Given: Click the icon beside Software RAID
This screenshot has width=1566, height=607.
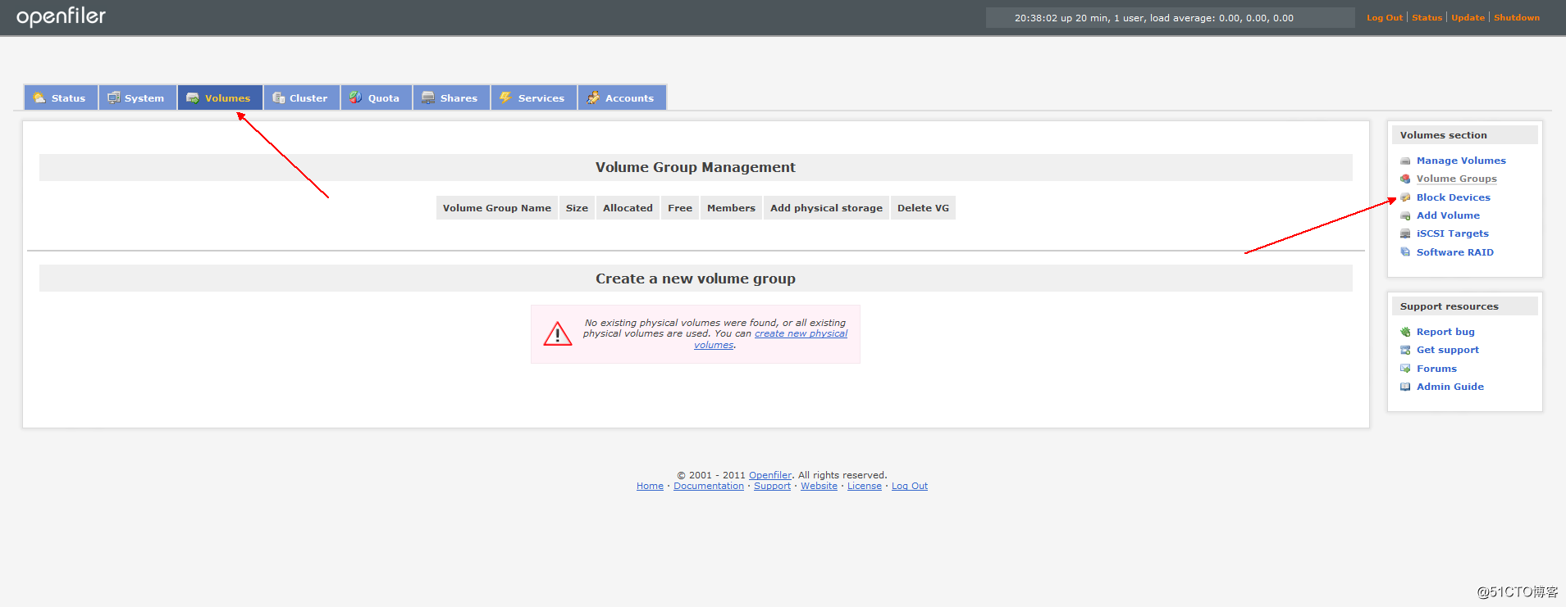Looking at the screenshot, I should 1405,252.
